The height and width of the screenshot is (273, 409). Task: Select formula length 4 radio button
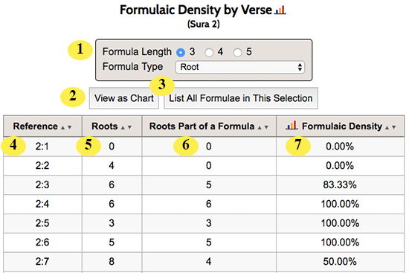209,53
